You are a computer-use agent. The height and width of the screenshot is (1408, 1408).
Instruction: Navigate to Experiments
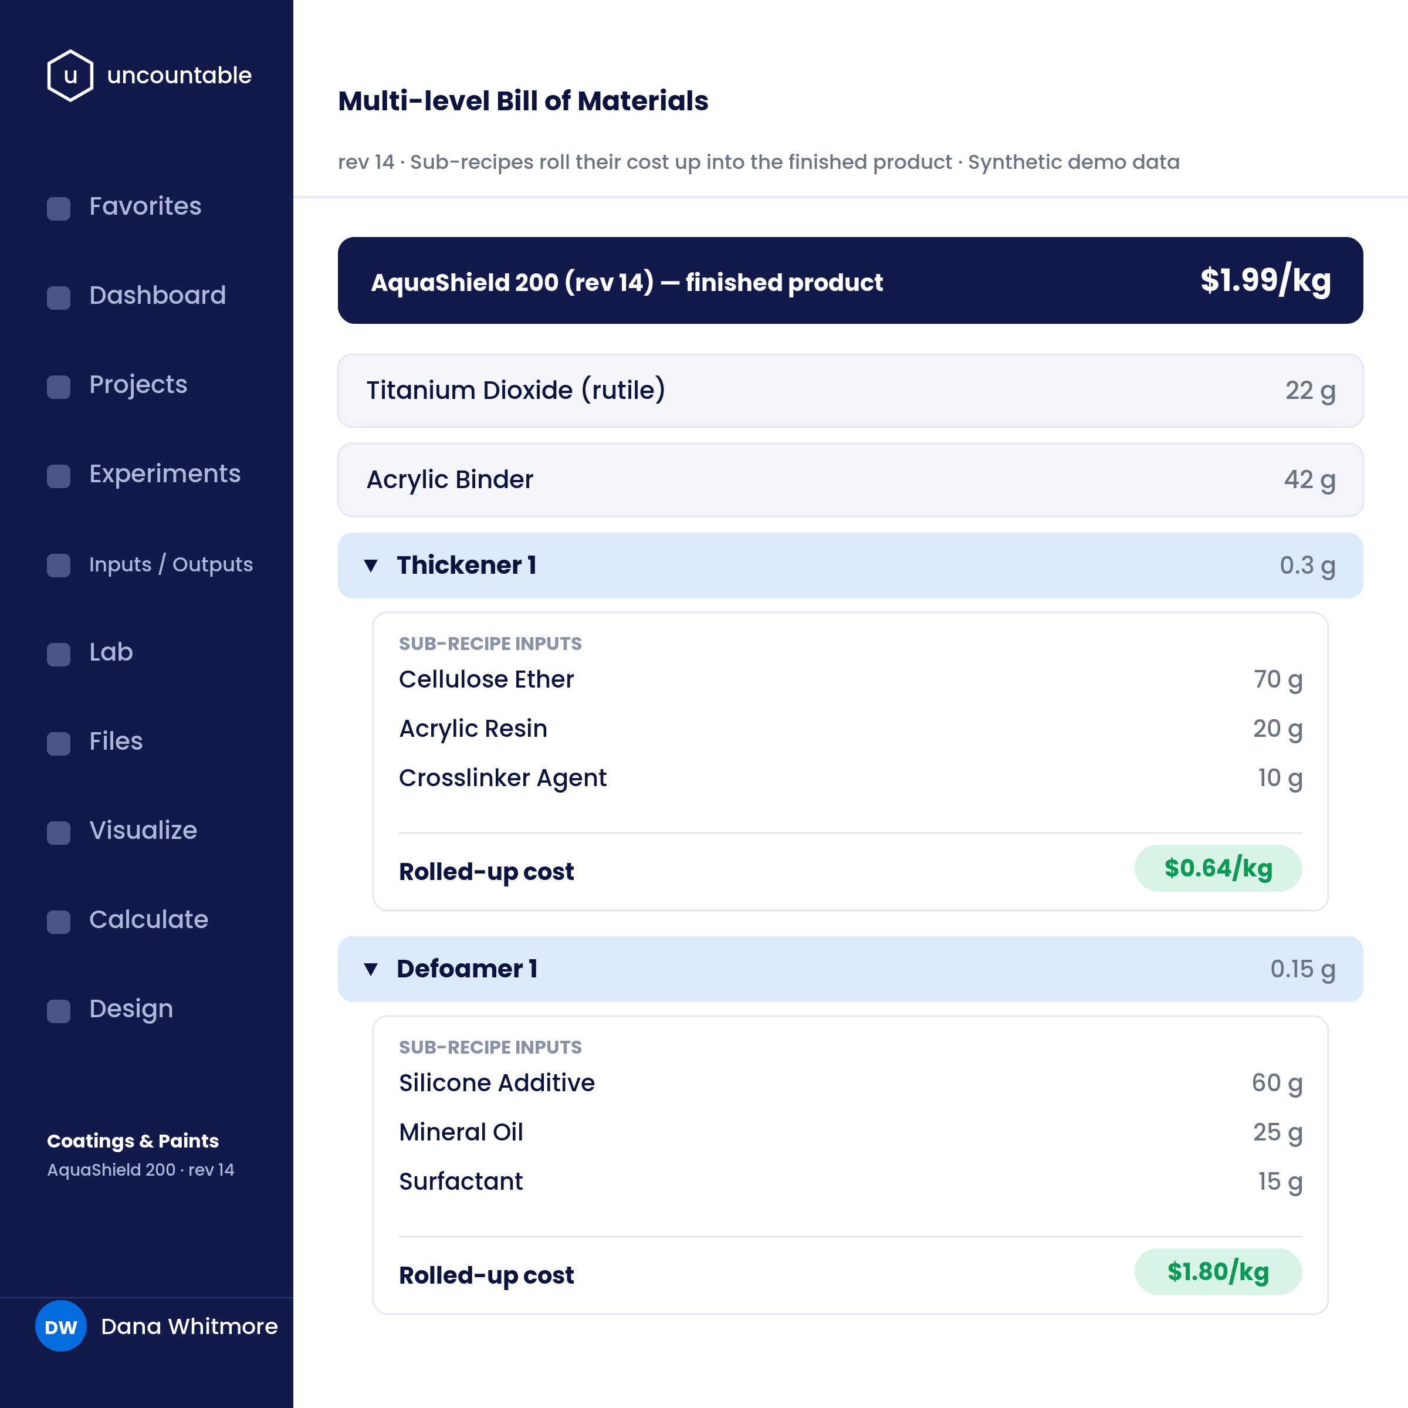[165, 473]
